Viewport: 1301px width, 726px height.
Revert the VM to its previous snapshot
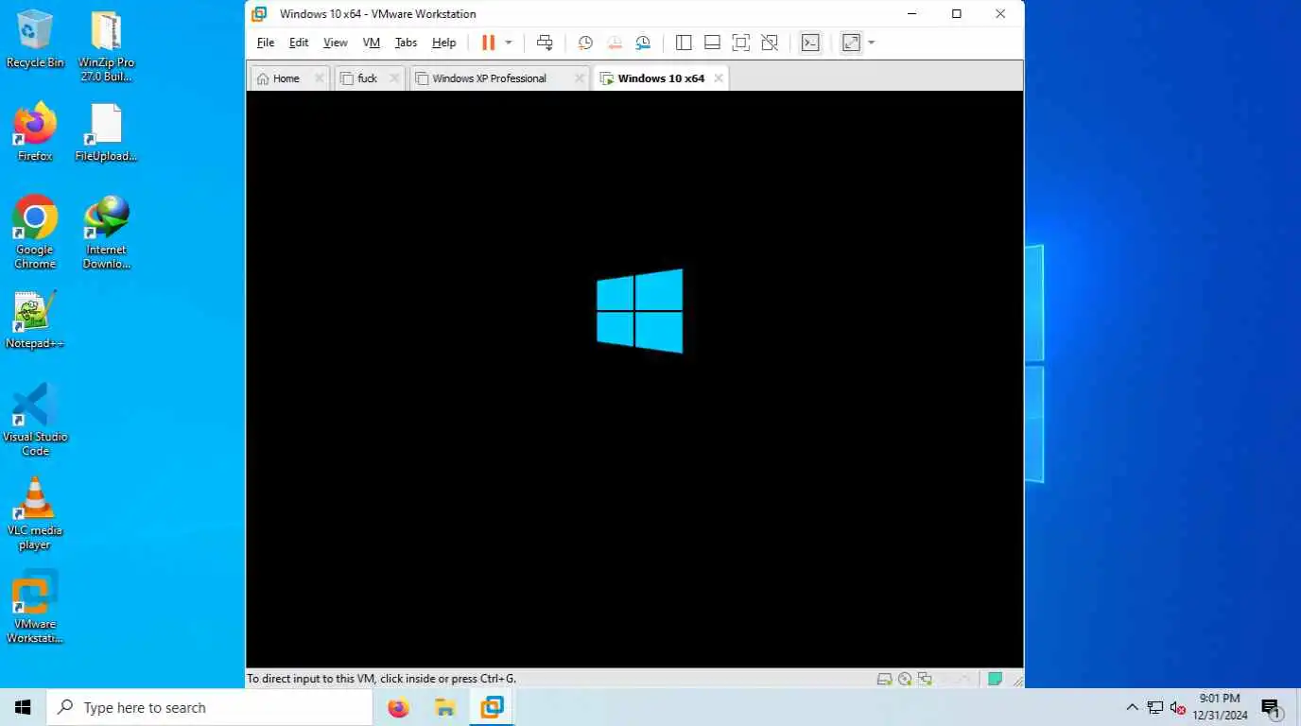point(615,43)
